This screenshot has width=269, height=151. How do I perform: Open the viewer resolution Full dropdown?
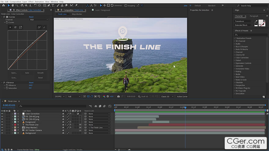pos(74,96)
